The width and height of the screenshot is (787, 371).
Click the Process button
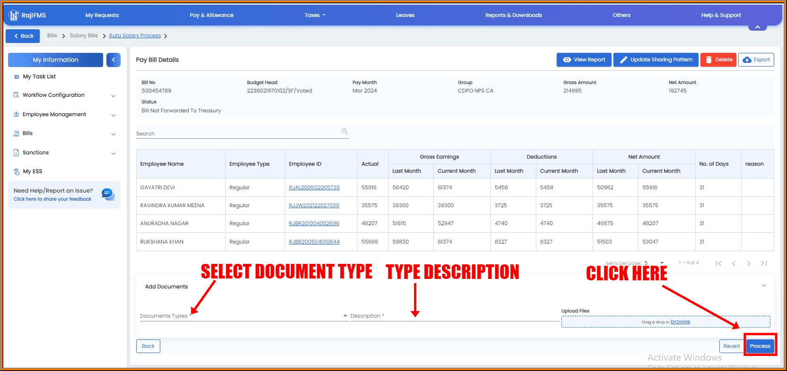point(760,346)
